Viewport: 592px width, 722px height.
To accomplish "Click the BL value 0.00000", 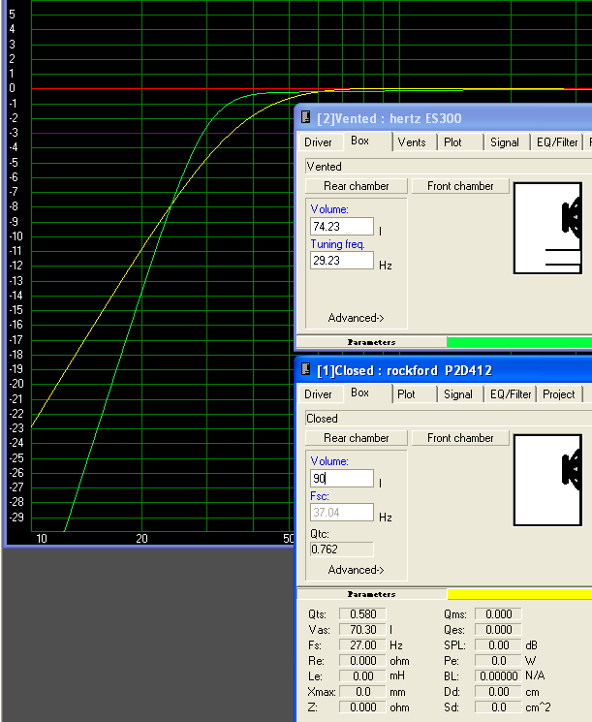I will click(x=498, y=675).
